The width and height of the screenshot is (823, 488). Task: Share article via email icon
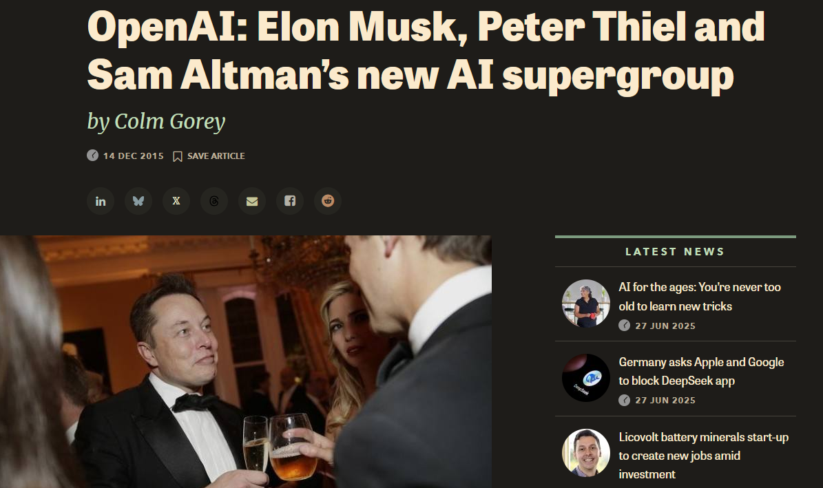(252, 201)
